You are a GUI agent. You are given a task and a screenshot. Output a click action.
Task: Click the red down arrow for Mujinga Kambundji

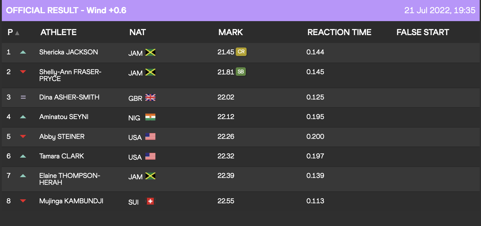click(23, 201)
